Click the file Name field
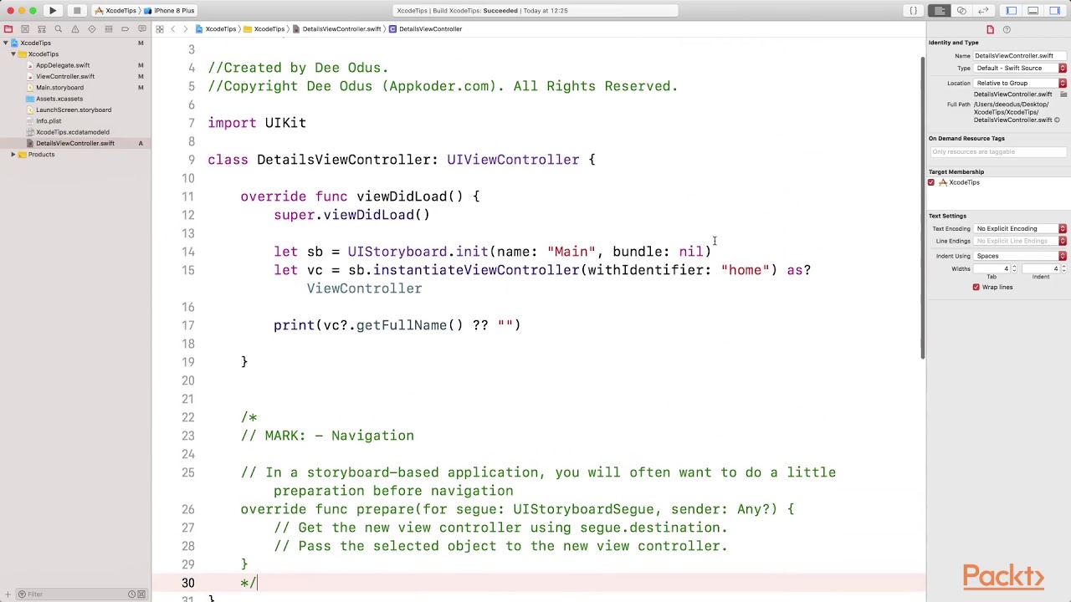The height and width of the screenshot is (602, 1071). tap(1020, 56)
